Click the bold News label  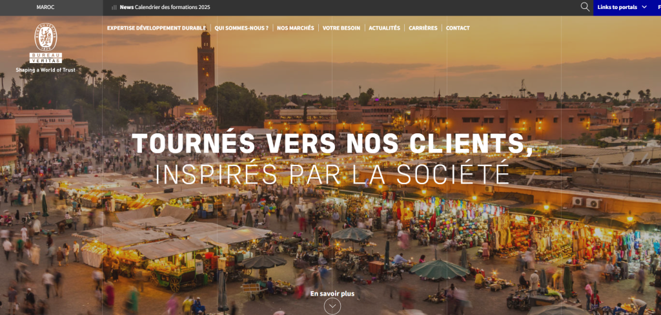[127, 8]
